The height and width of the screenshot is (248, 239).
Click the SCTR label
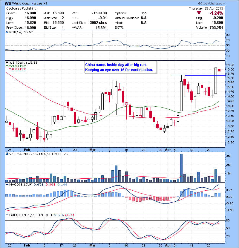point(119,27)
